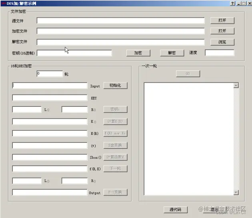Click inside the 一次一轮 output text area
This screenshot has height=218, width=252.
pos(189,139)
